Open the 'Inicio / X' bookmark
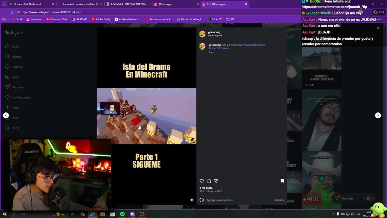This screenshot has height=218, width=387. click(215, 19)
